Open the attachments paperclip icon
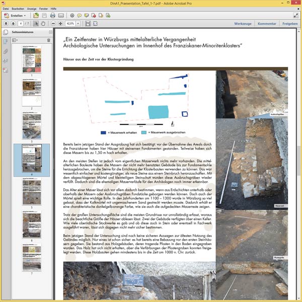The height and width of the screenshot is (302, 302). (6, 51)
